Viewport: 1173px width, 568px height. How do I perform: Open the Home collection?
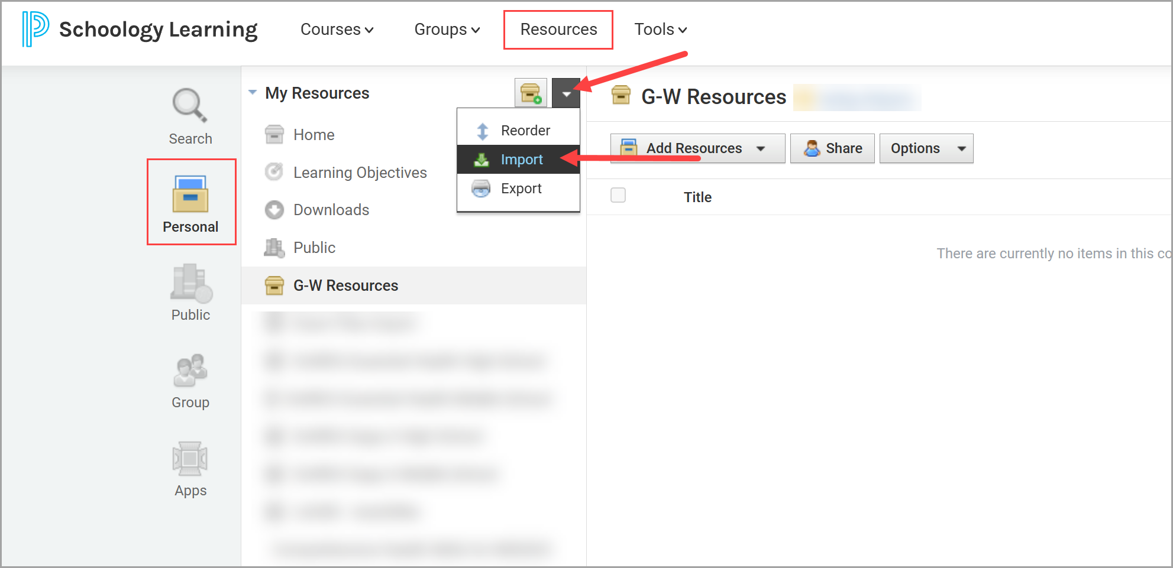pos(314,135)
